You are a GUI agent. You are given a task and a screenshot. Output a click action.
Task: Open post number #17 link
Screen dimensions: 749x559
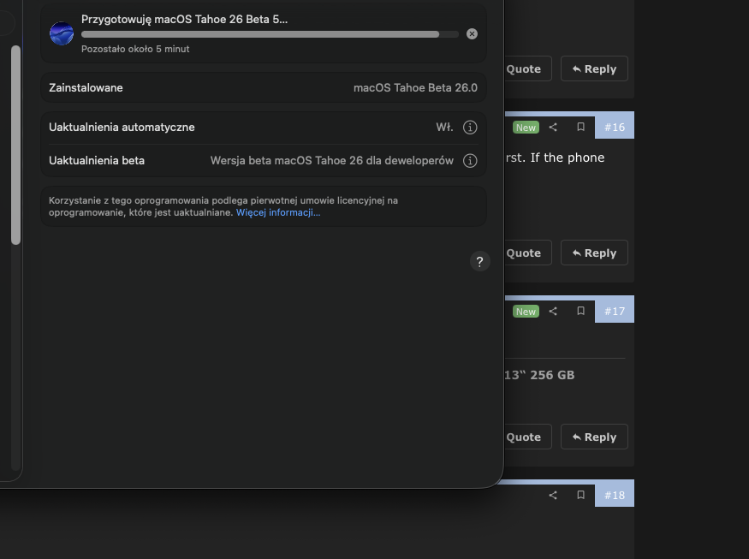pyautogui.click(x=615, y=311)
